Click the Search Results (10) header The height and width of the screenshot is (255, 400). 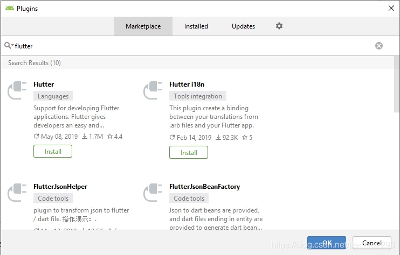(x=35, y=63)
